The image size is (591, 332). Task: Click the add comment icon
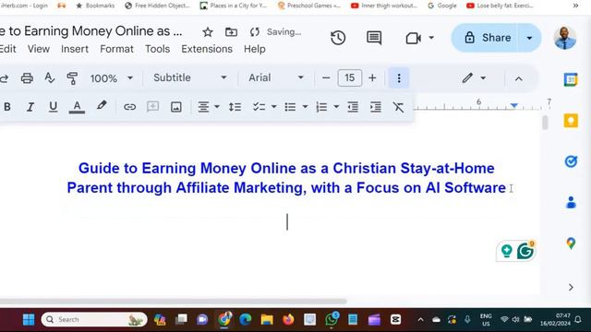pyautogui.click(x=152, y=107)
